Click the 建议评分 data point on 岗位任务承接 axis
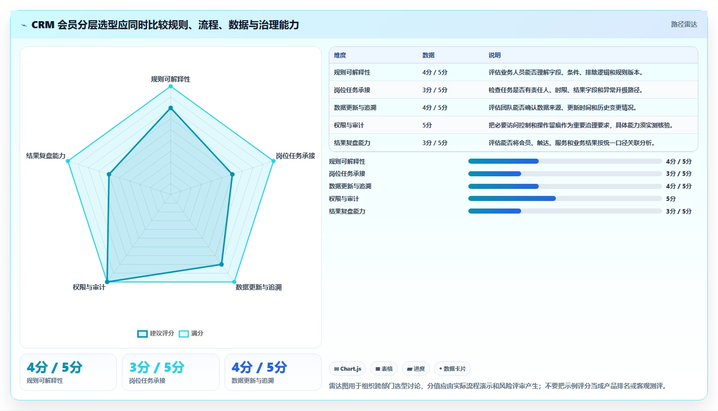The image size is (718, 411). pos(232,174)
